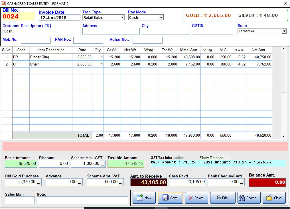290x209 pixels.
Task: Click the Rate column header
Action: pos(82,50)
